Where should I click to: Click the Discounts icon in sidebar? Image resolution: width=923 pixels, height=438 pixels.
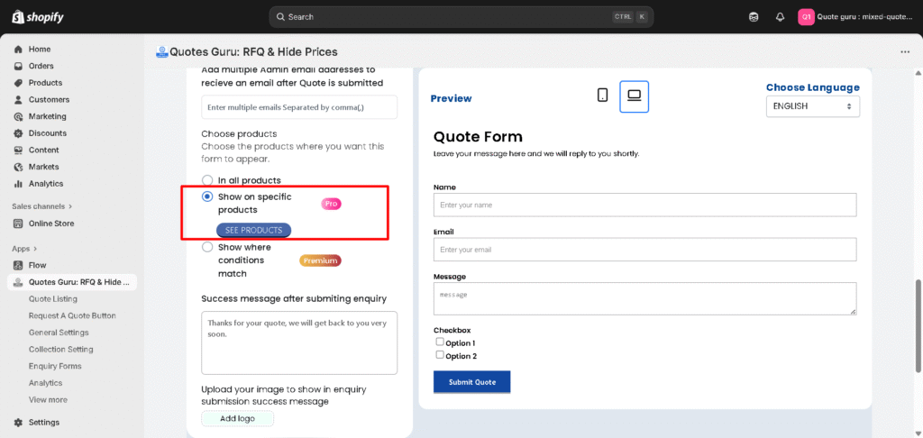pyautogui.click(x=18, y=133)
